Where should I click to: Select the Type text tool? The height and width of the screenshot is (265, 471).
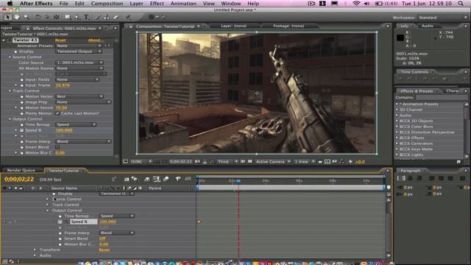[x=87, y=17]
